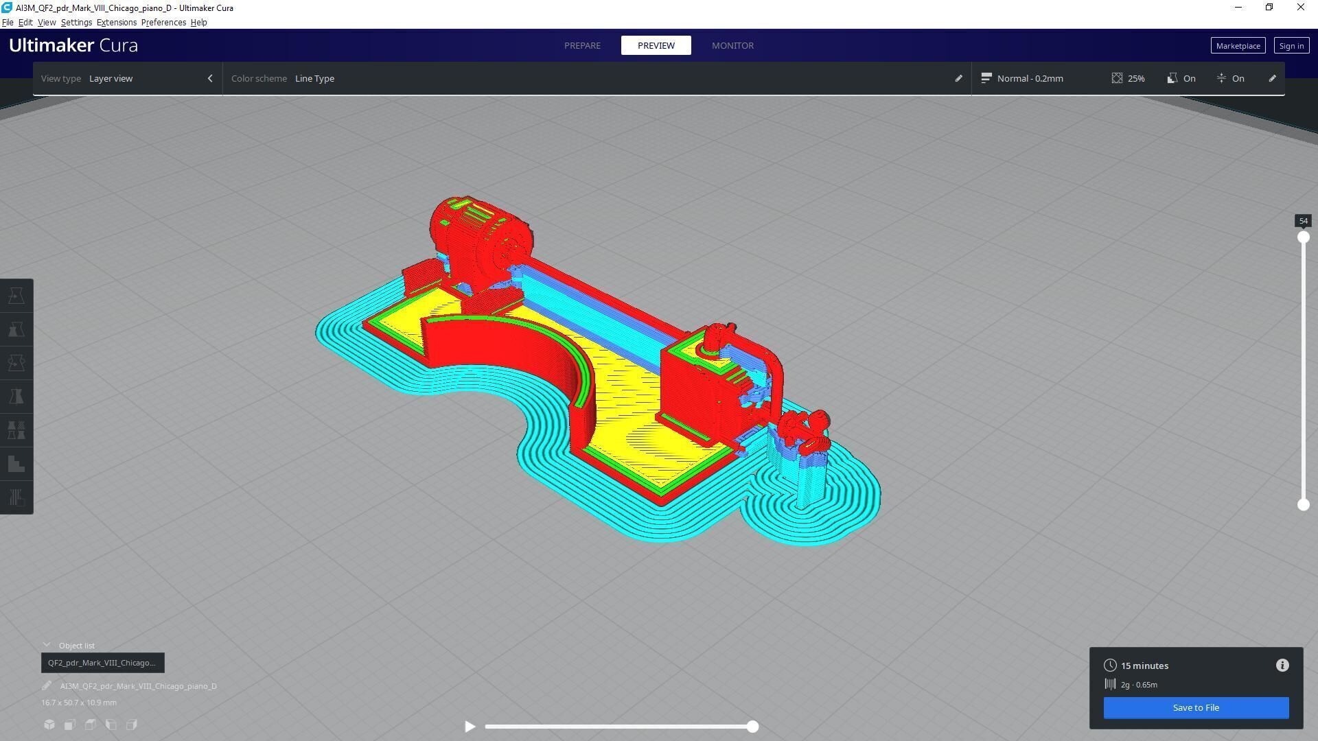Switch to the PREPARE stage tab
Image resolution: width=1318 pixels, height=741 pixels.
[x=582, y=45]
